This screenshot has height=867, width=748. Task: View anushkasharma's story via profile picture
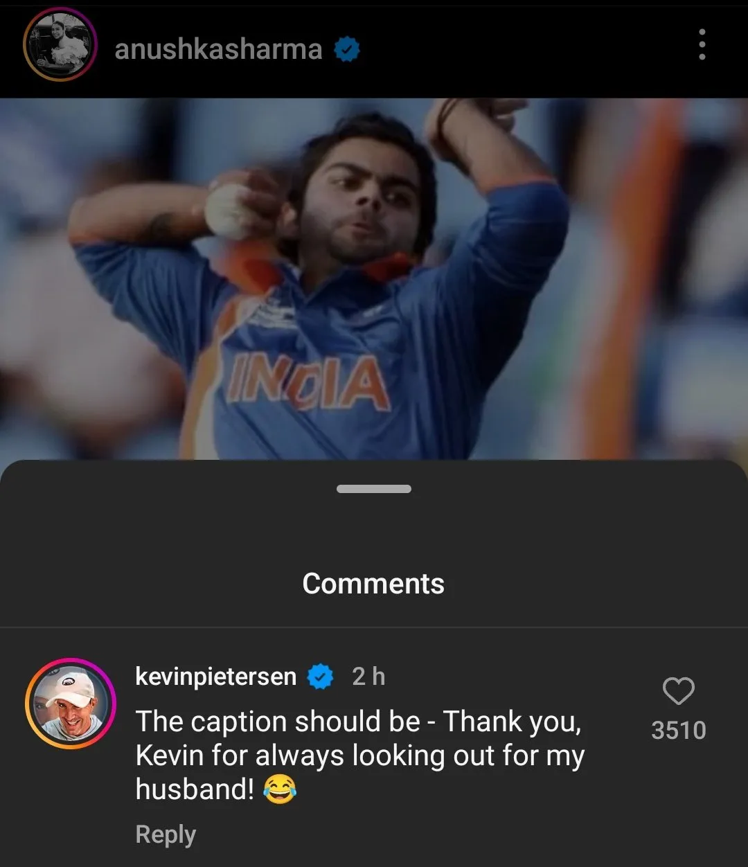59,46
